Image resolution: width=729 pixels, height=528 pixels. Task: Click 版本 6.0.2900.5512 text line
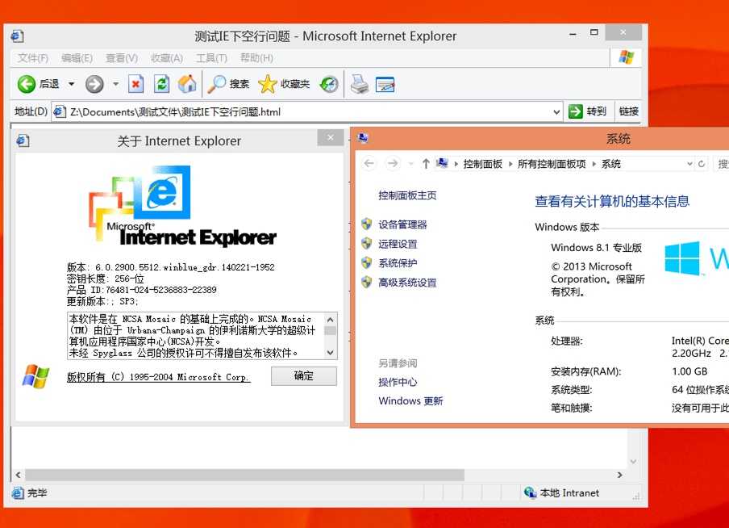pos(171,267)
